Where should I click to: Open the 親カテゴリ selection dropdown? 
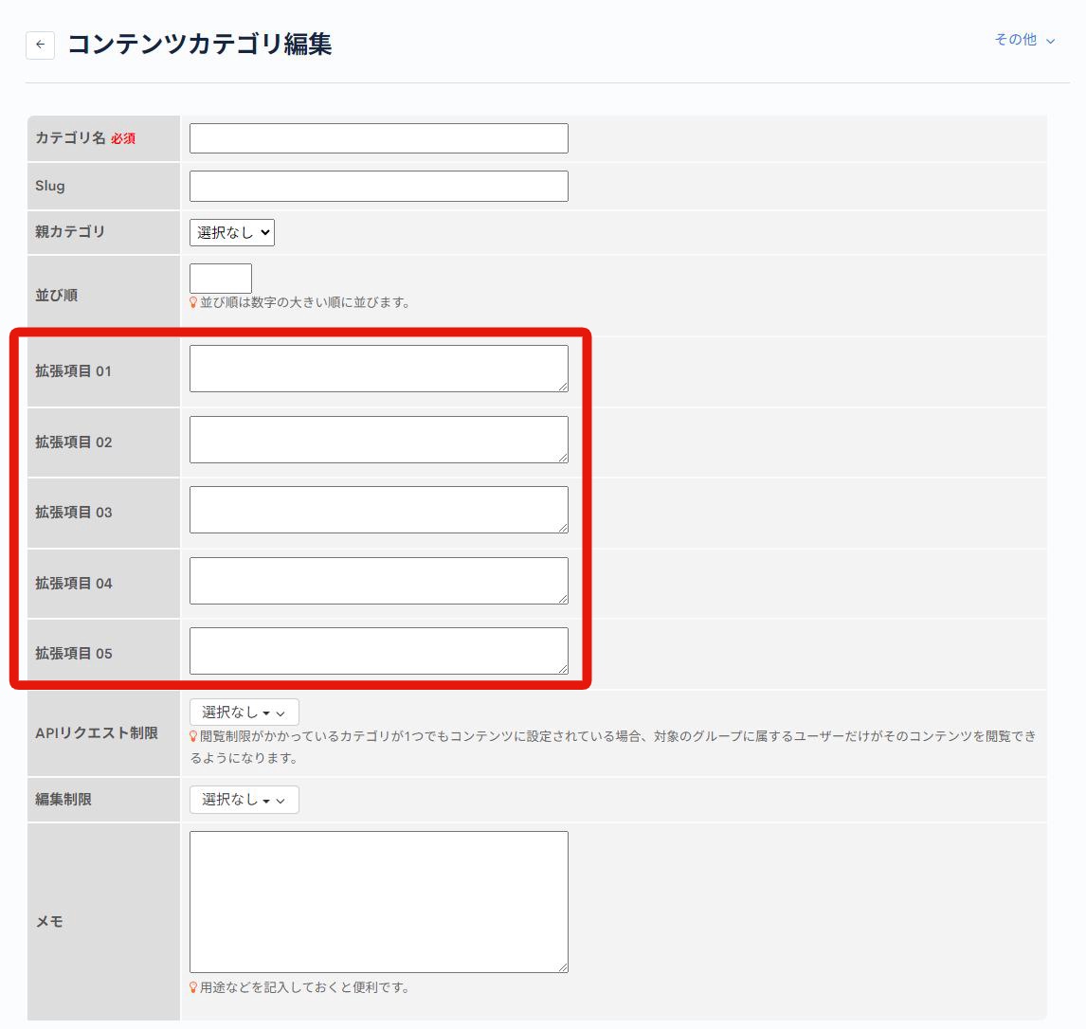click(231, 232)
